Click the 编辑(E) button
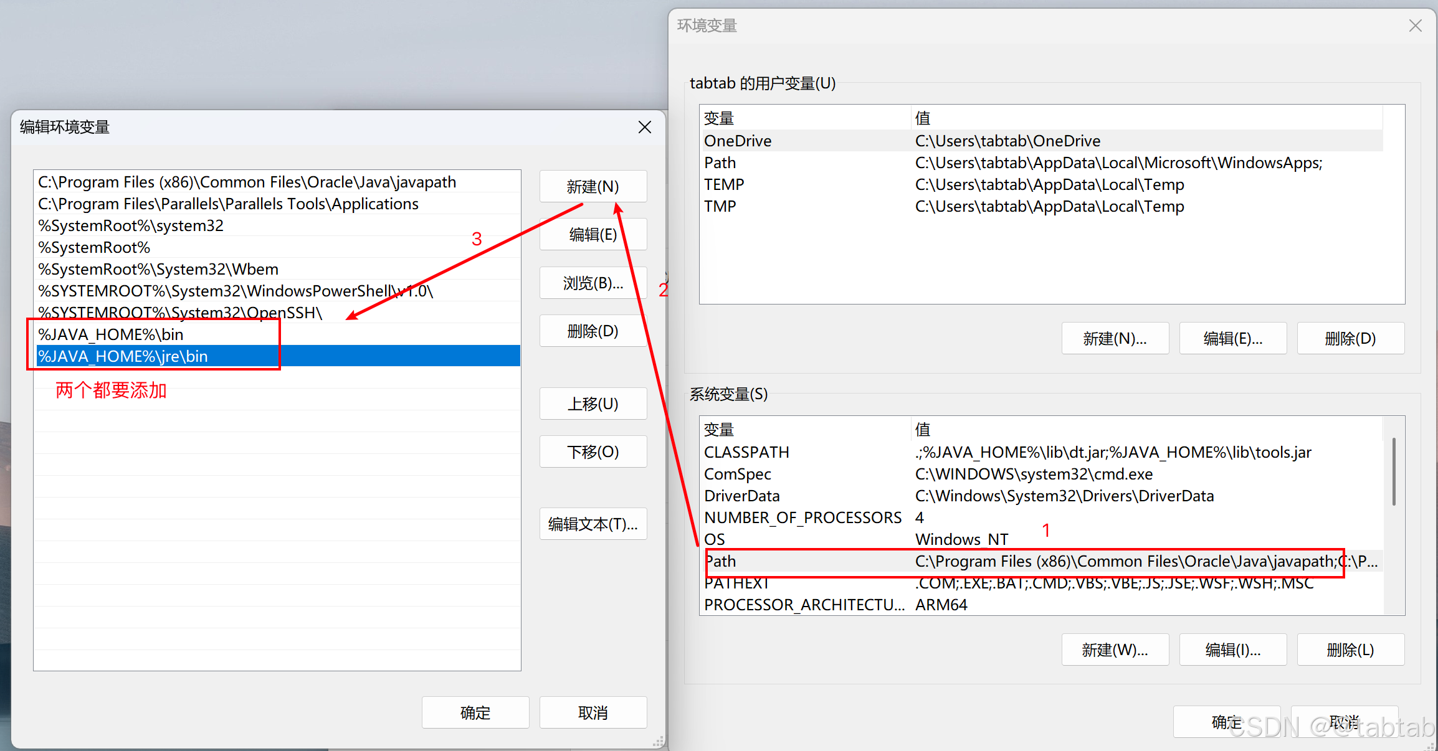This screenshot has height=751, width=1438. coord(593,235)
